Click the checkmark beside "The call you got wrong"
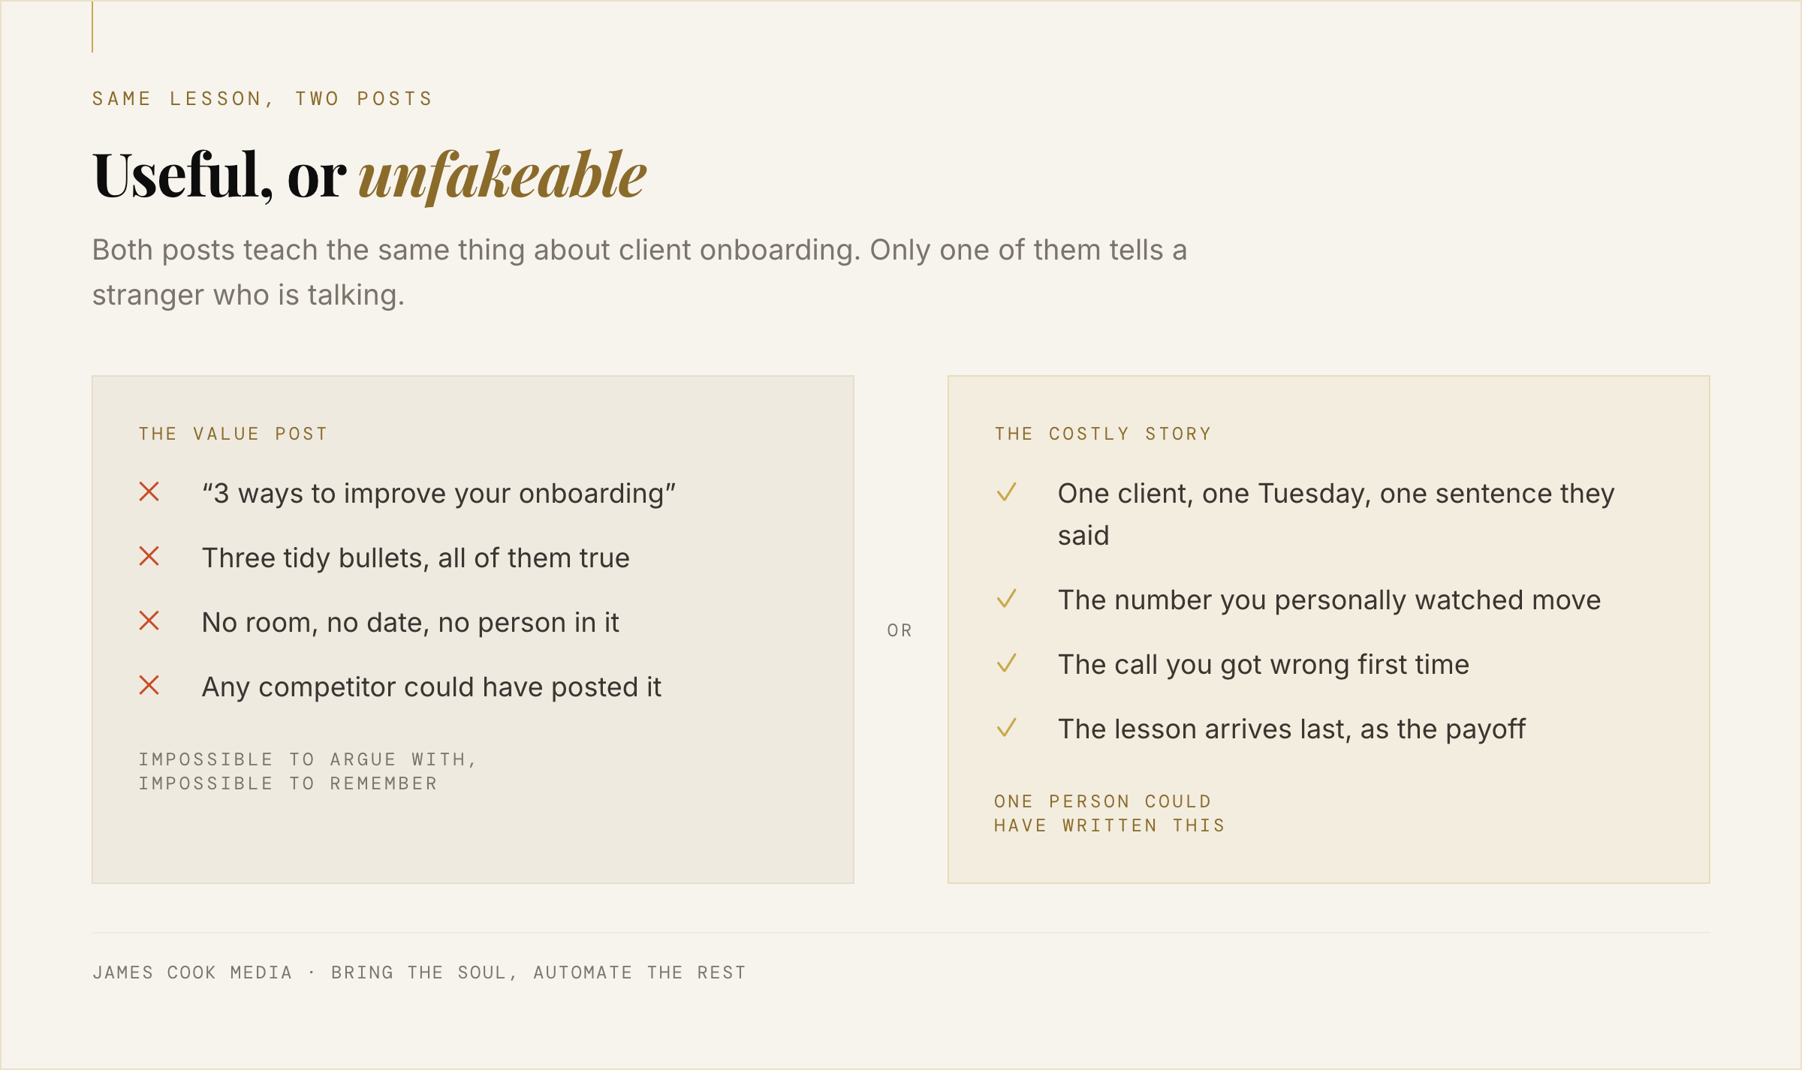1802x1070 pixels. click(x=1006, y=663)
